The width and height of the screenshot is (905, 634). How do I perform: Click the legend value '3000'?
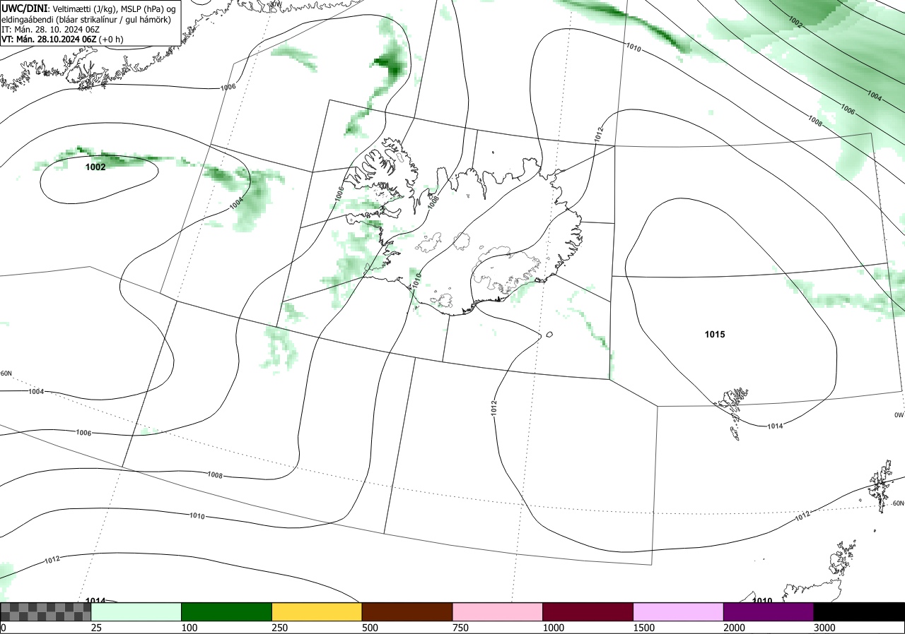824,628
